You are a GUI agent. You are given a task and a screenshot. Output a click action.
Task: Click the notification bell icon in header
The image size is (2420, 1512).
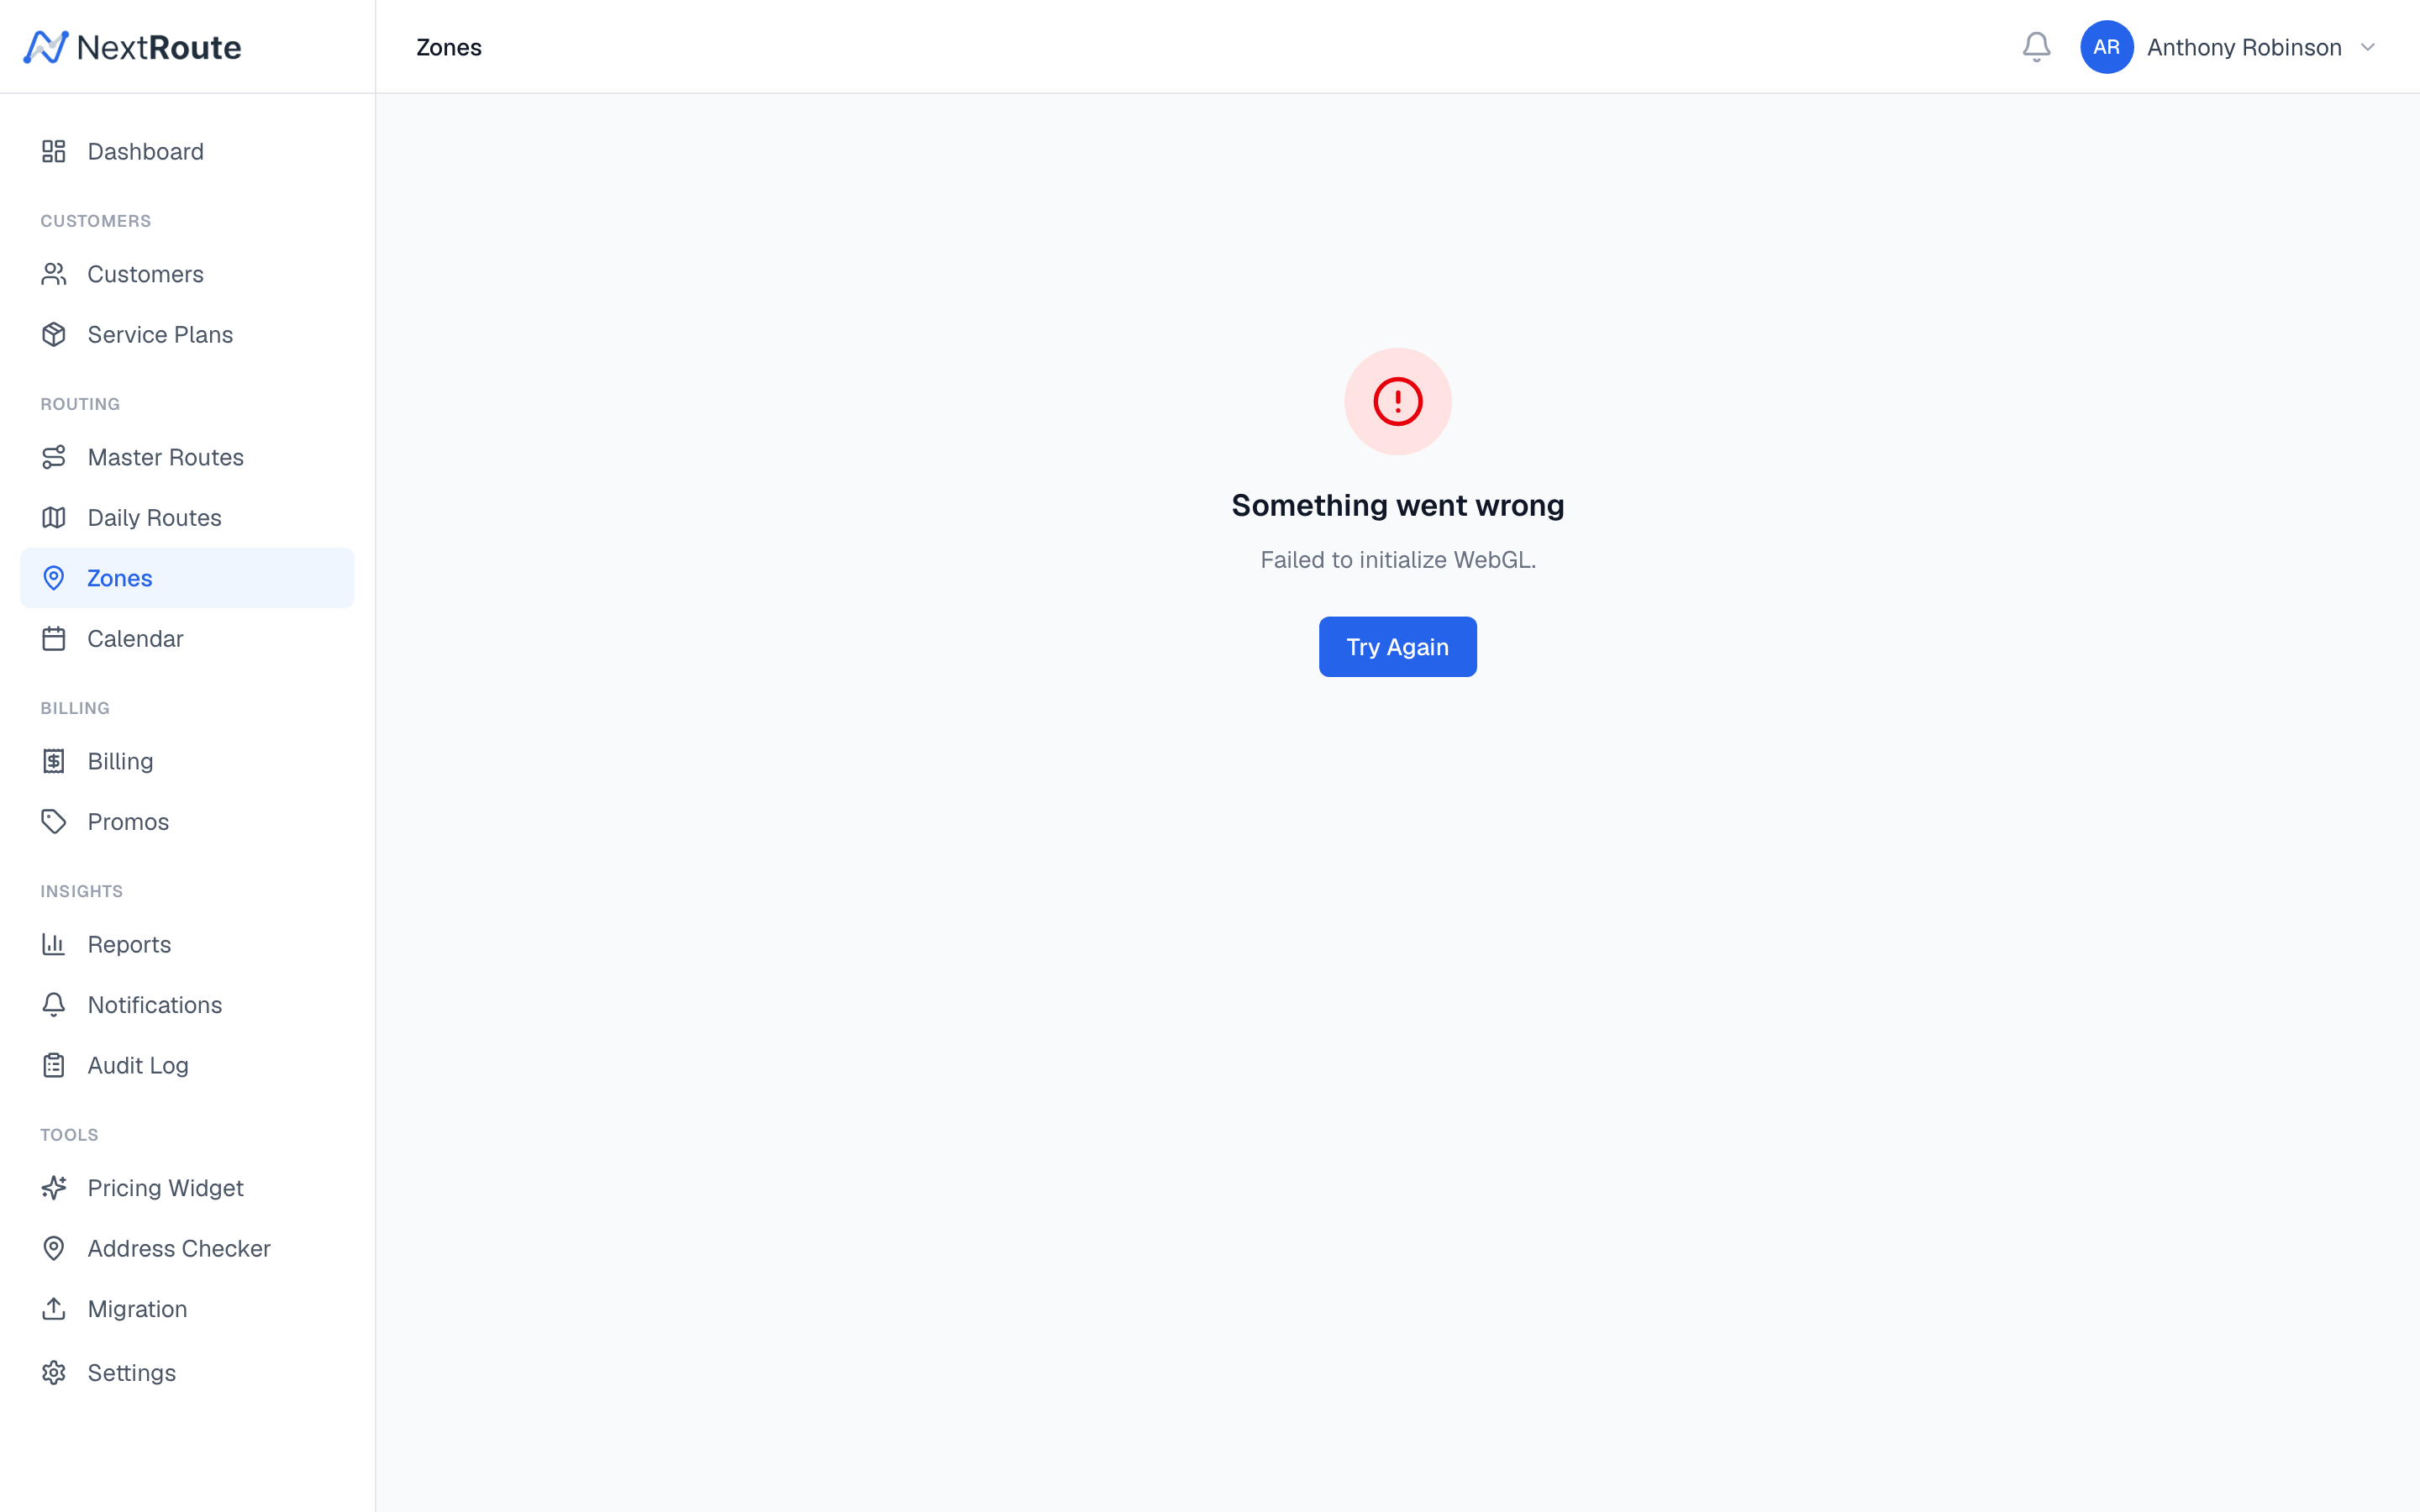click(x=2036, y=47)
